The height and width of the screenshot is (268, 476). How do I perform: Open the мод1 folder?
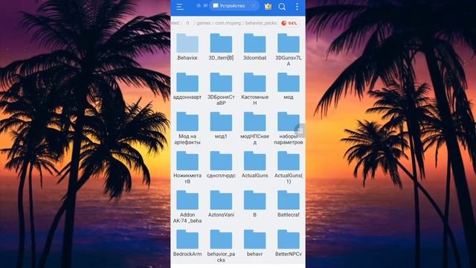point(221,126)
